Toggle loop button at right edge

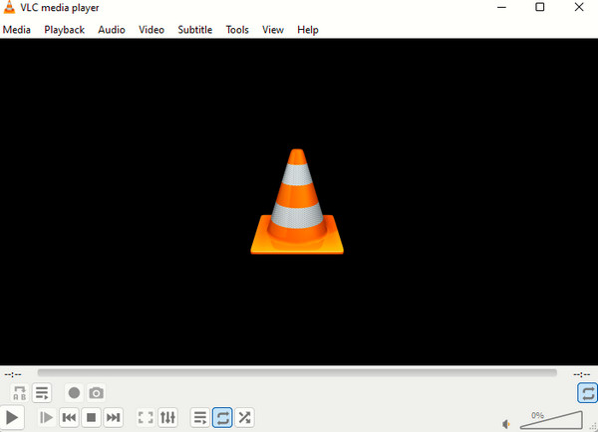pos(588,393)
